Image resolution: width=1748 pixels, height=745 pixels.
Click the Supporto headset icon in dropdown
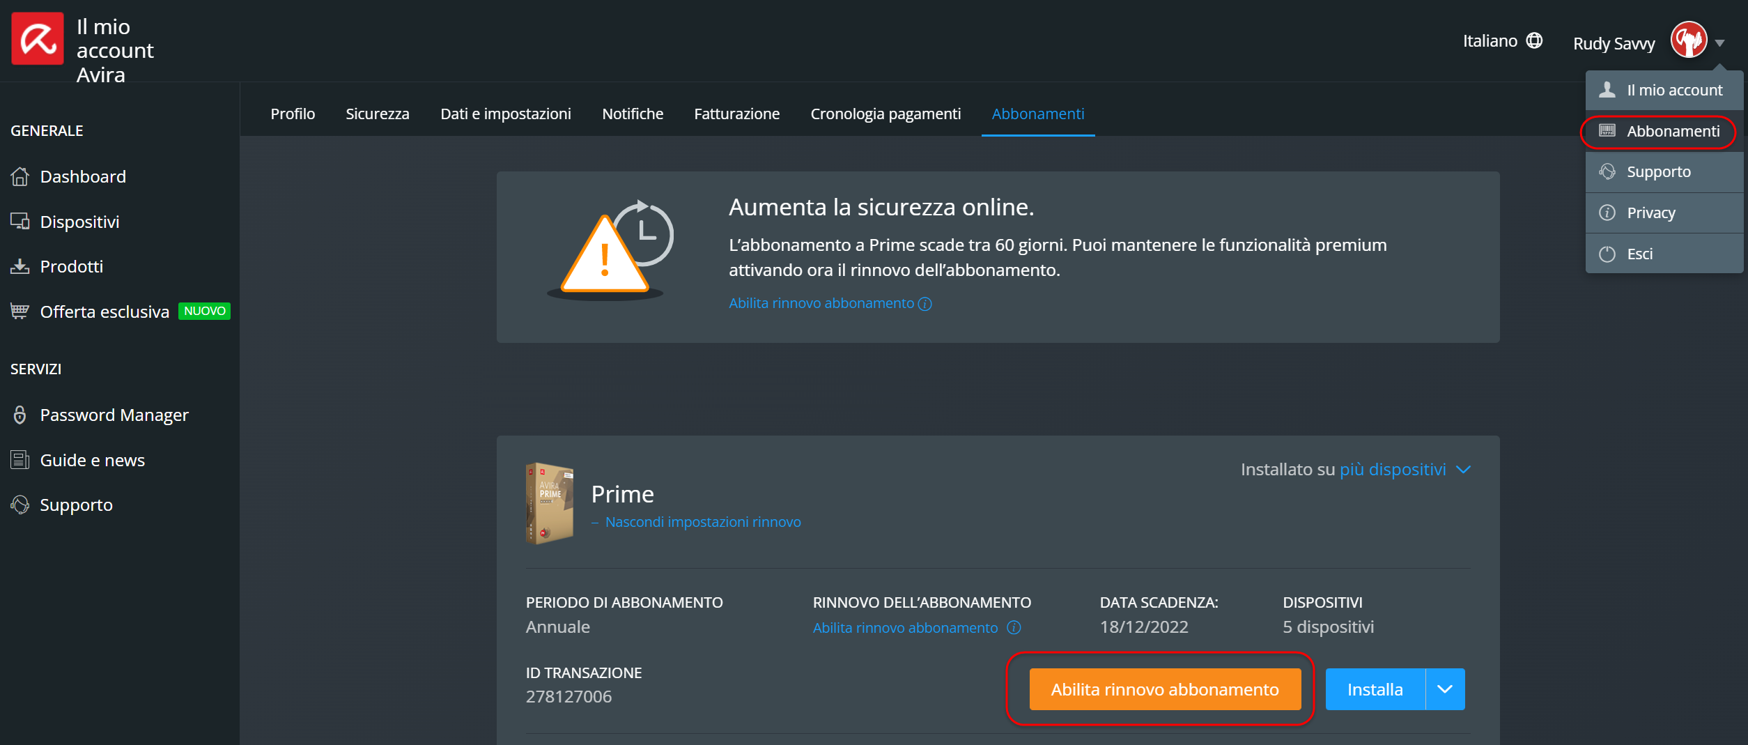click(x=1607, y=171)
